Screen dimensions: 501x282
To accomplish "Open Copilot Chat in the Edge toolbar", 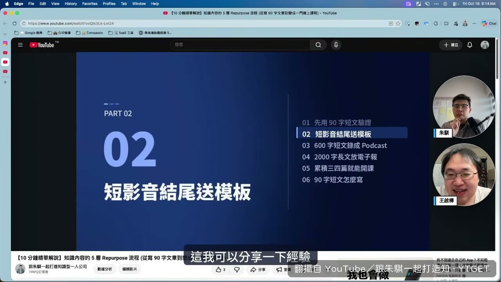I will coord(489,23).
